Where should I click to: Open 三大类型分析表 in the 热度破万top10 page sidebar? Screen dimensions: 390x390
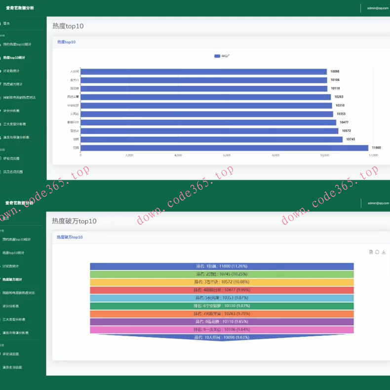(x=14, y=319)
